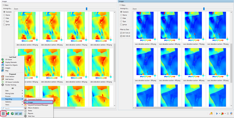Click Display Elements icon in bottom toolbar
Image resolution: width=234 pixels, height=118 pixels.
click(x=8, y=114)
